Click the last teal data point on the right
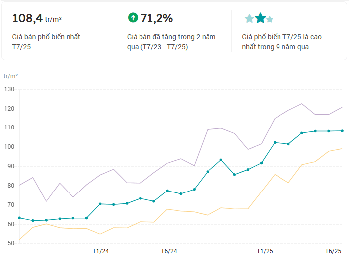 [342, 131]
